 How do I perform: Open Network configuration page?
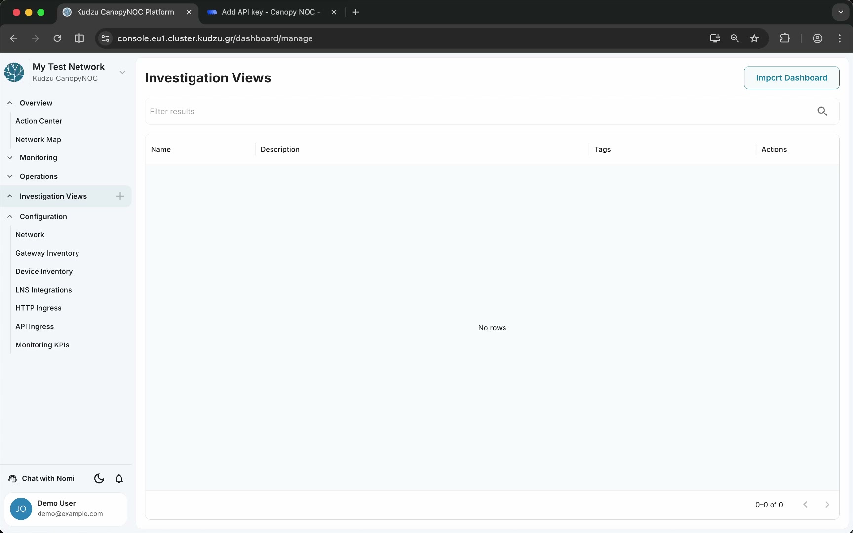click(x=30, y=235)
